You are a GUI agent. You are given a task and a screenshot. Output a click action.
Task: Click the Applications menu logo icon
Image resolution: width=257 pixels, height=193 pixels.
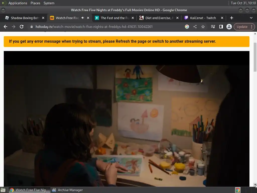coord(4,3)
